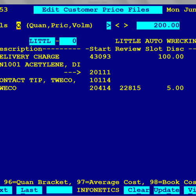Click the Last button

pos(29,190)
